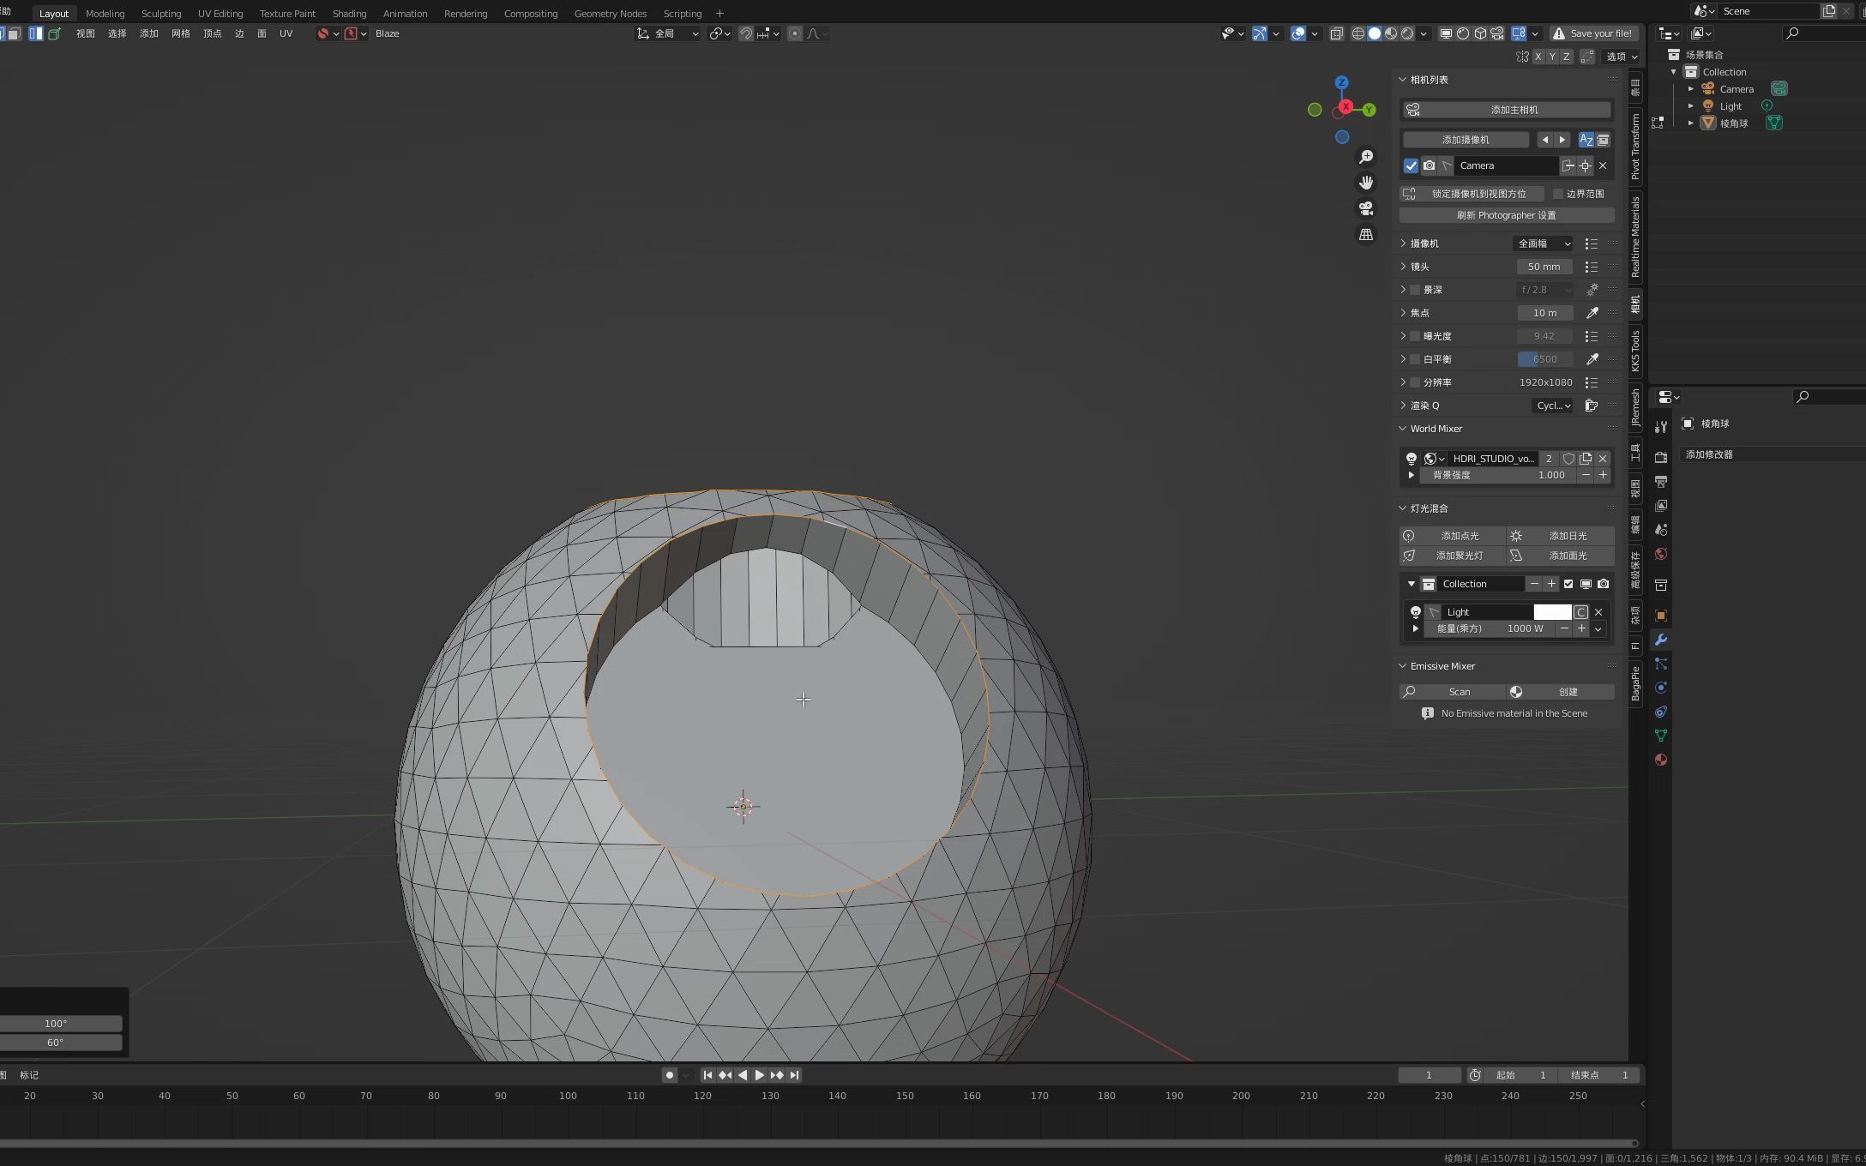This screenshot has width=1866, height=1166.
Task: Enable the 边界范围 checkbox
Action: [1558, 194]
